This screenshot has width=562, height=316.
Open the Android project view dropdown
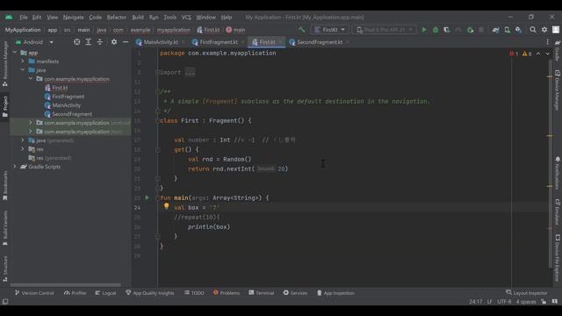pos(34,42)
